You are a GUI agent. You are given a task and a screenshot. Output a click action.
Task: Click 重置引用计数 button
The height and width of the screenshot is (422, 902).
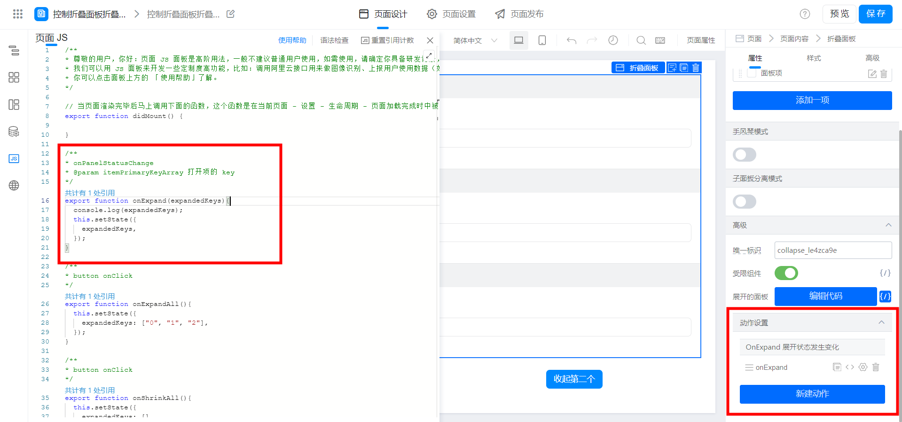point(387,40)
